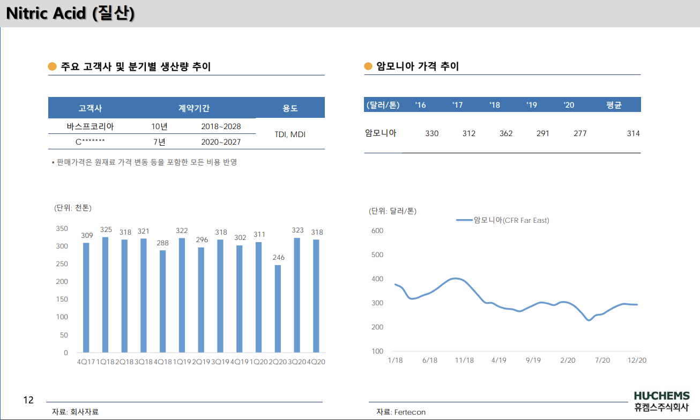
Task: Select heading 주요 고객사 및 분기별 생산량 추이
Action: tap(136, 66)
